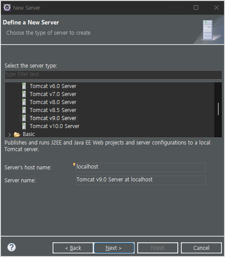Click the Basic folder icon
The width and height of the screenshot is (225, 257).
coord(17,134)
